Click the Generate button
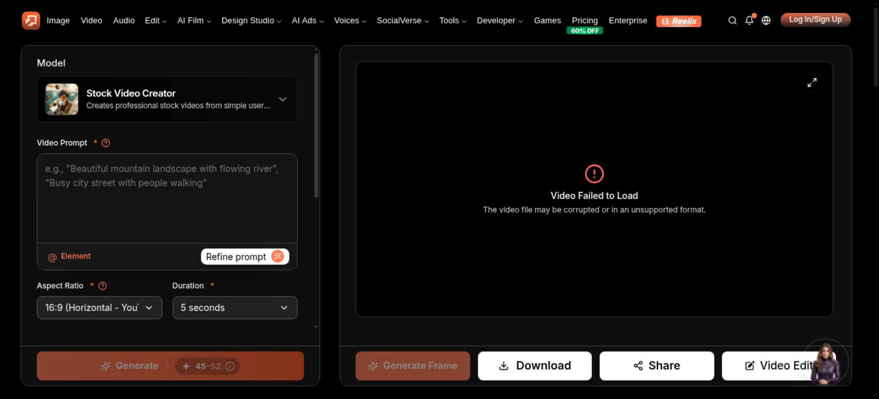 point(170,366)
